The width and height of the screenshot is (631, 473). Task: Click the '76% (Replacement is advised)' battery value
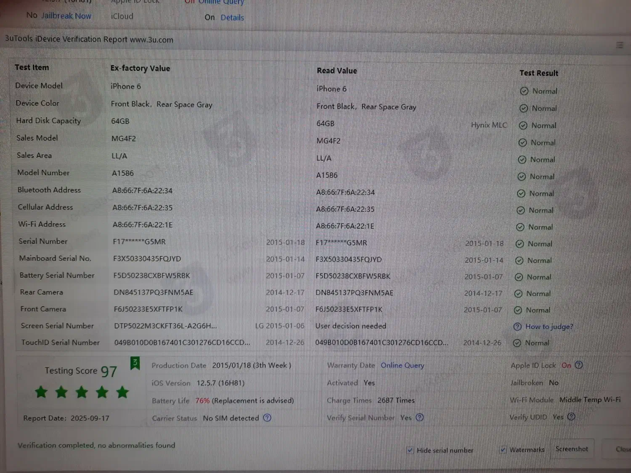coord(244,401)
